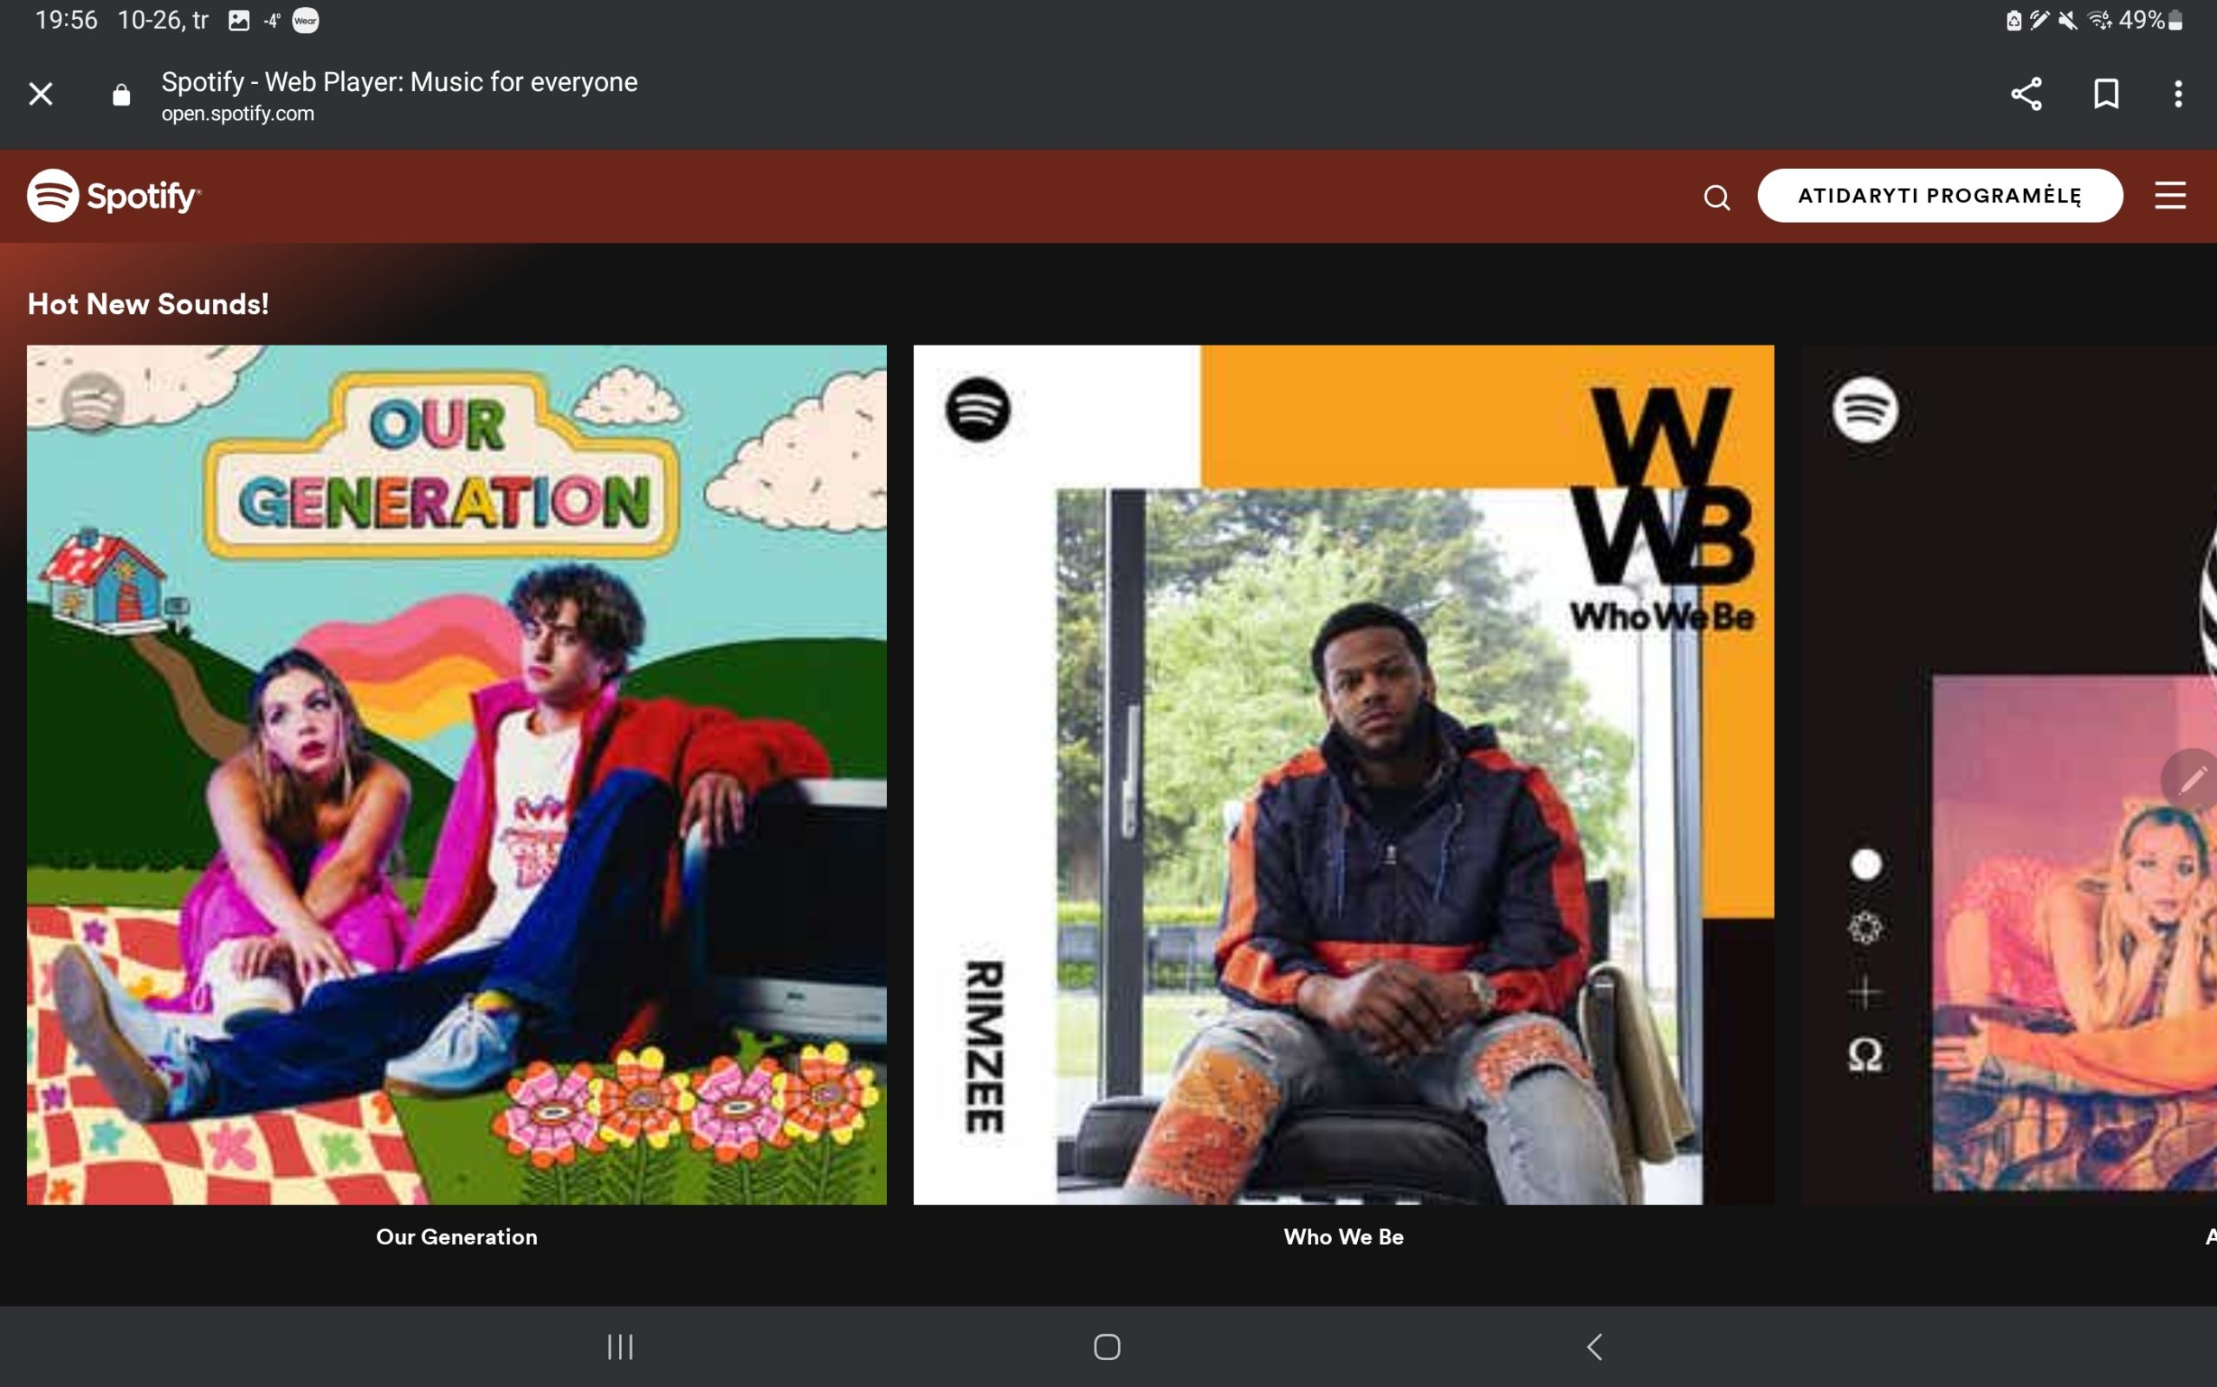This screenshot has height=1387, width=2217.
Task: Open Spotify search magnifier
Action: pyautogui.click(x=1717, y=197)
